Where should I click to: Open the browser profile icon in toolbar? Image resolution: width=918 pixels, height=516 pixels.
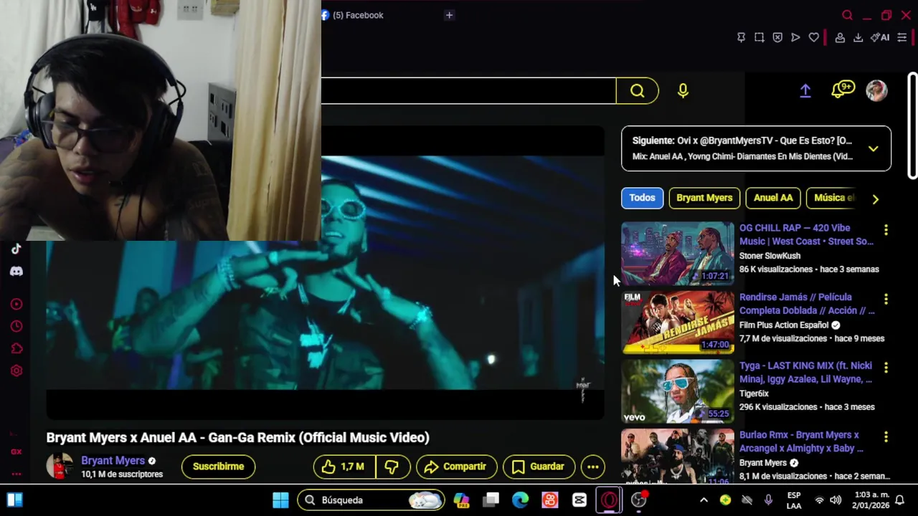pos(840,37)
